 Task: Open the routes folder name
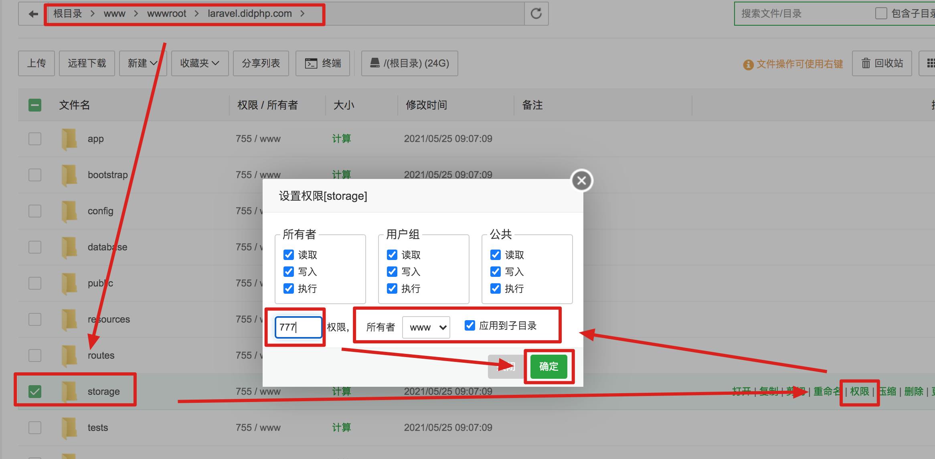(101, 355)
